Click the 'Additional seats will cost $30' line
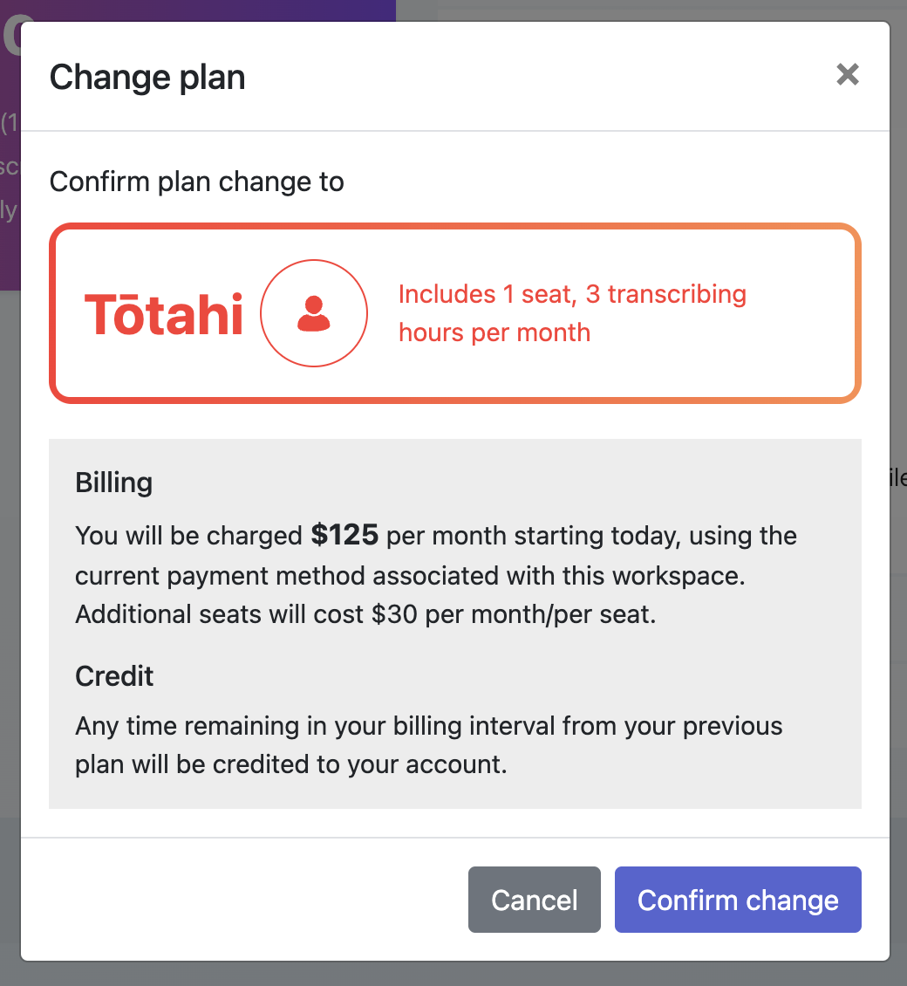Screen dimensions: 907x986 (x=365, y=614)
